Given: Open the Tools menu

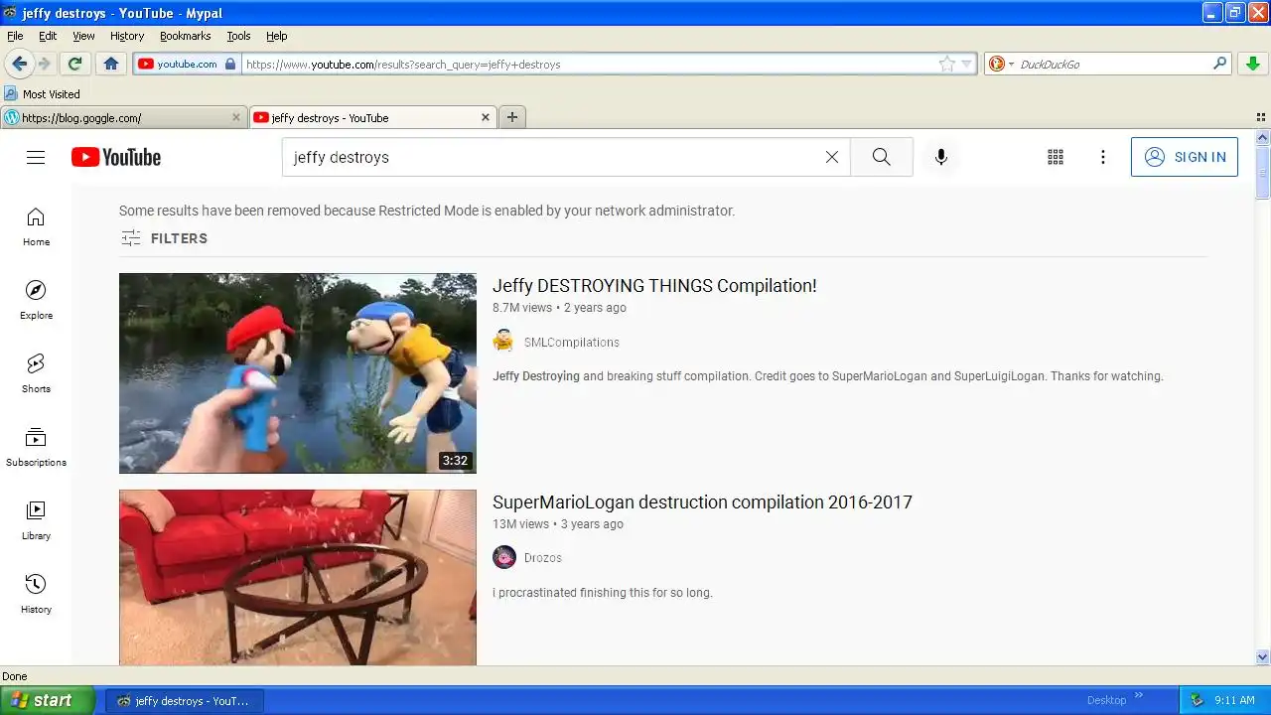Looking at the screenshot, I should (x=238, y=36).
